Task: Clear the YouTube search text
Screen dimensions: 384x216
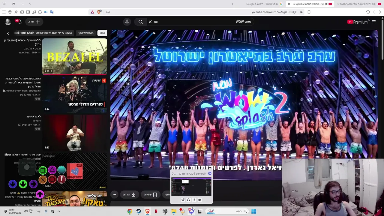Action: click(150, 22)
